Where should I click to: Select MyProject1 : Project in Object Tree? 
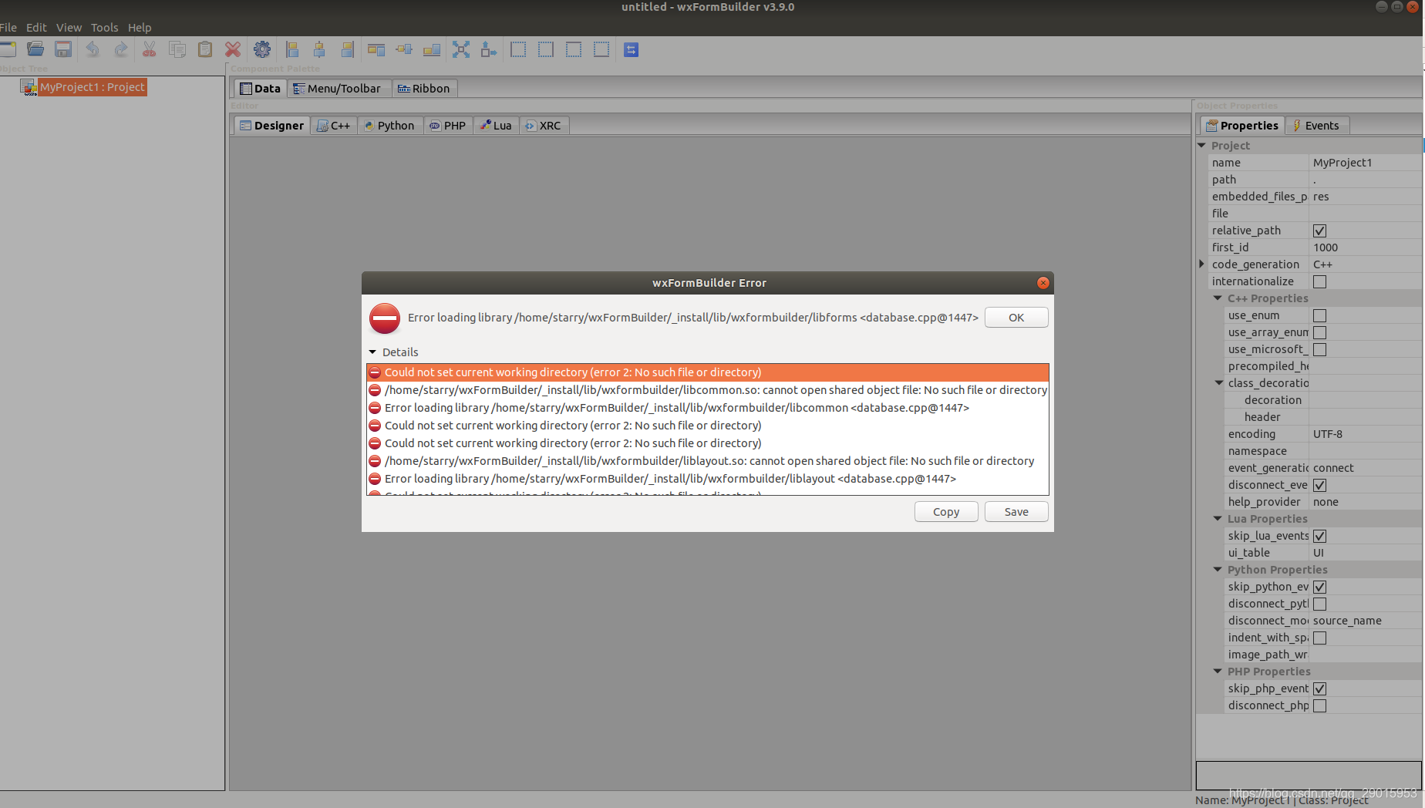(92, 87)
